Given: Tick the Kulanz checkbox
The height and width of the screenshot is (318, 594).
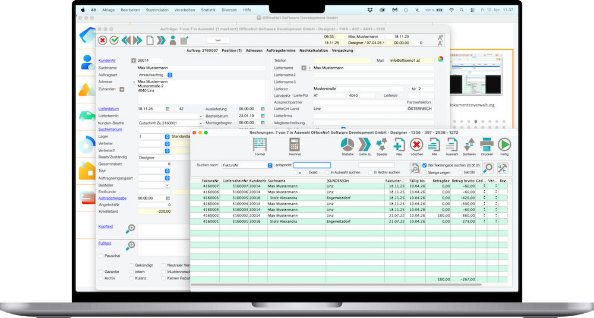Looking at the screenshot, I should 131,278.
